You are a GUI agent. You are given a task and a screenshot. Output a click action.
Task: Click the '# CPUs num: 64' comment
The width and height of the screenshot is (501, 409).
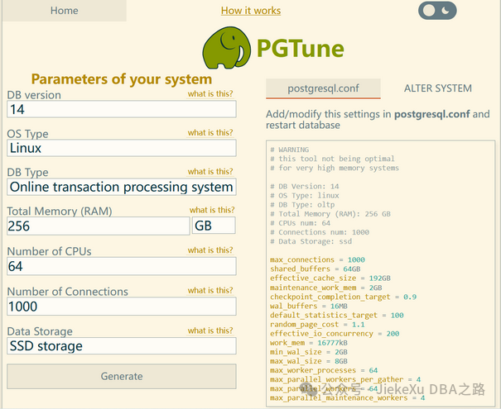(x=300, y=223)
